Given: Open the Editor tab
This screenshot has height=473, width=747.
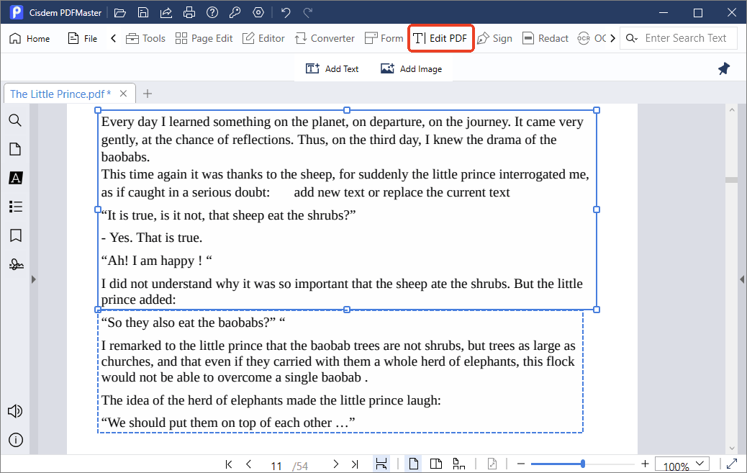Looking at the screenshot, I should tap(263, 39).
